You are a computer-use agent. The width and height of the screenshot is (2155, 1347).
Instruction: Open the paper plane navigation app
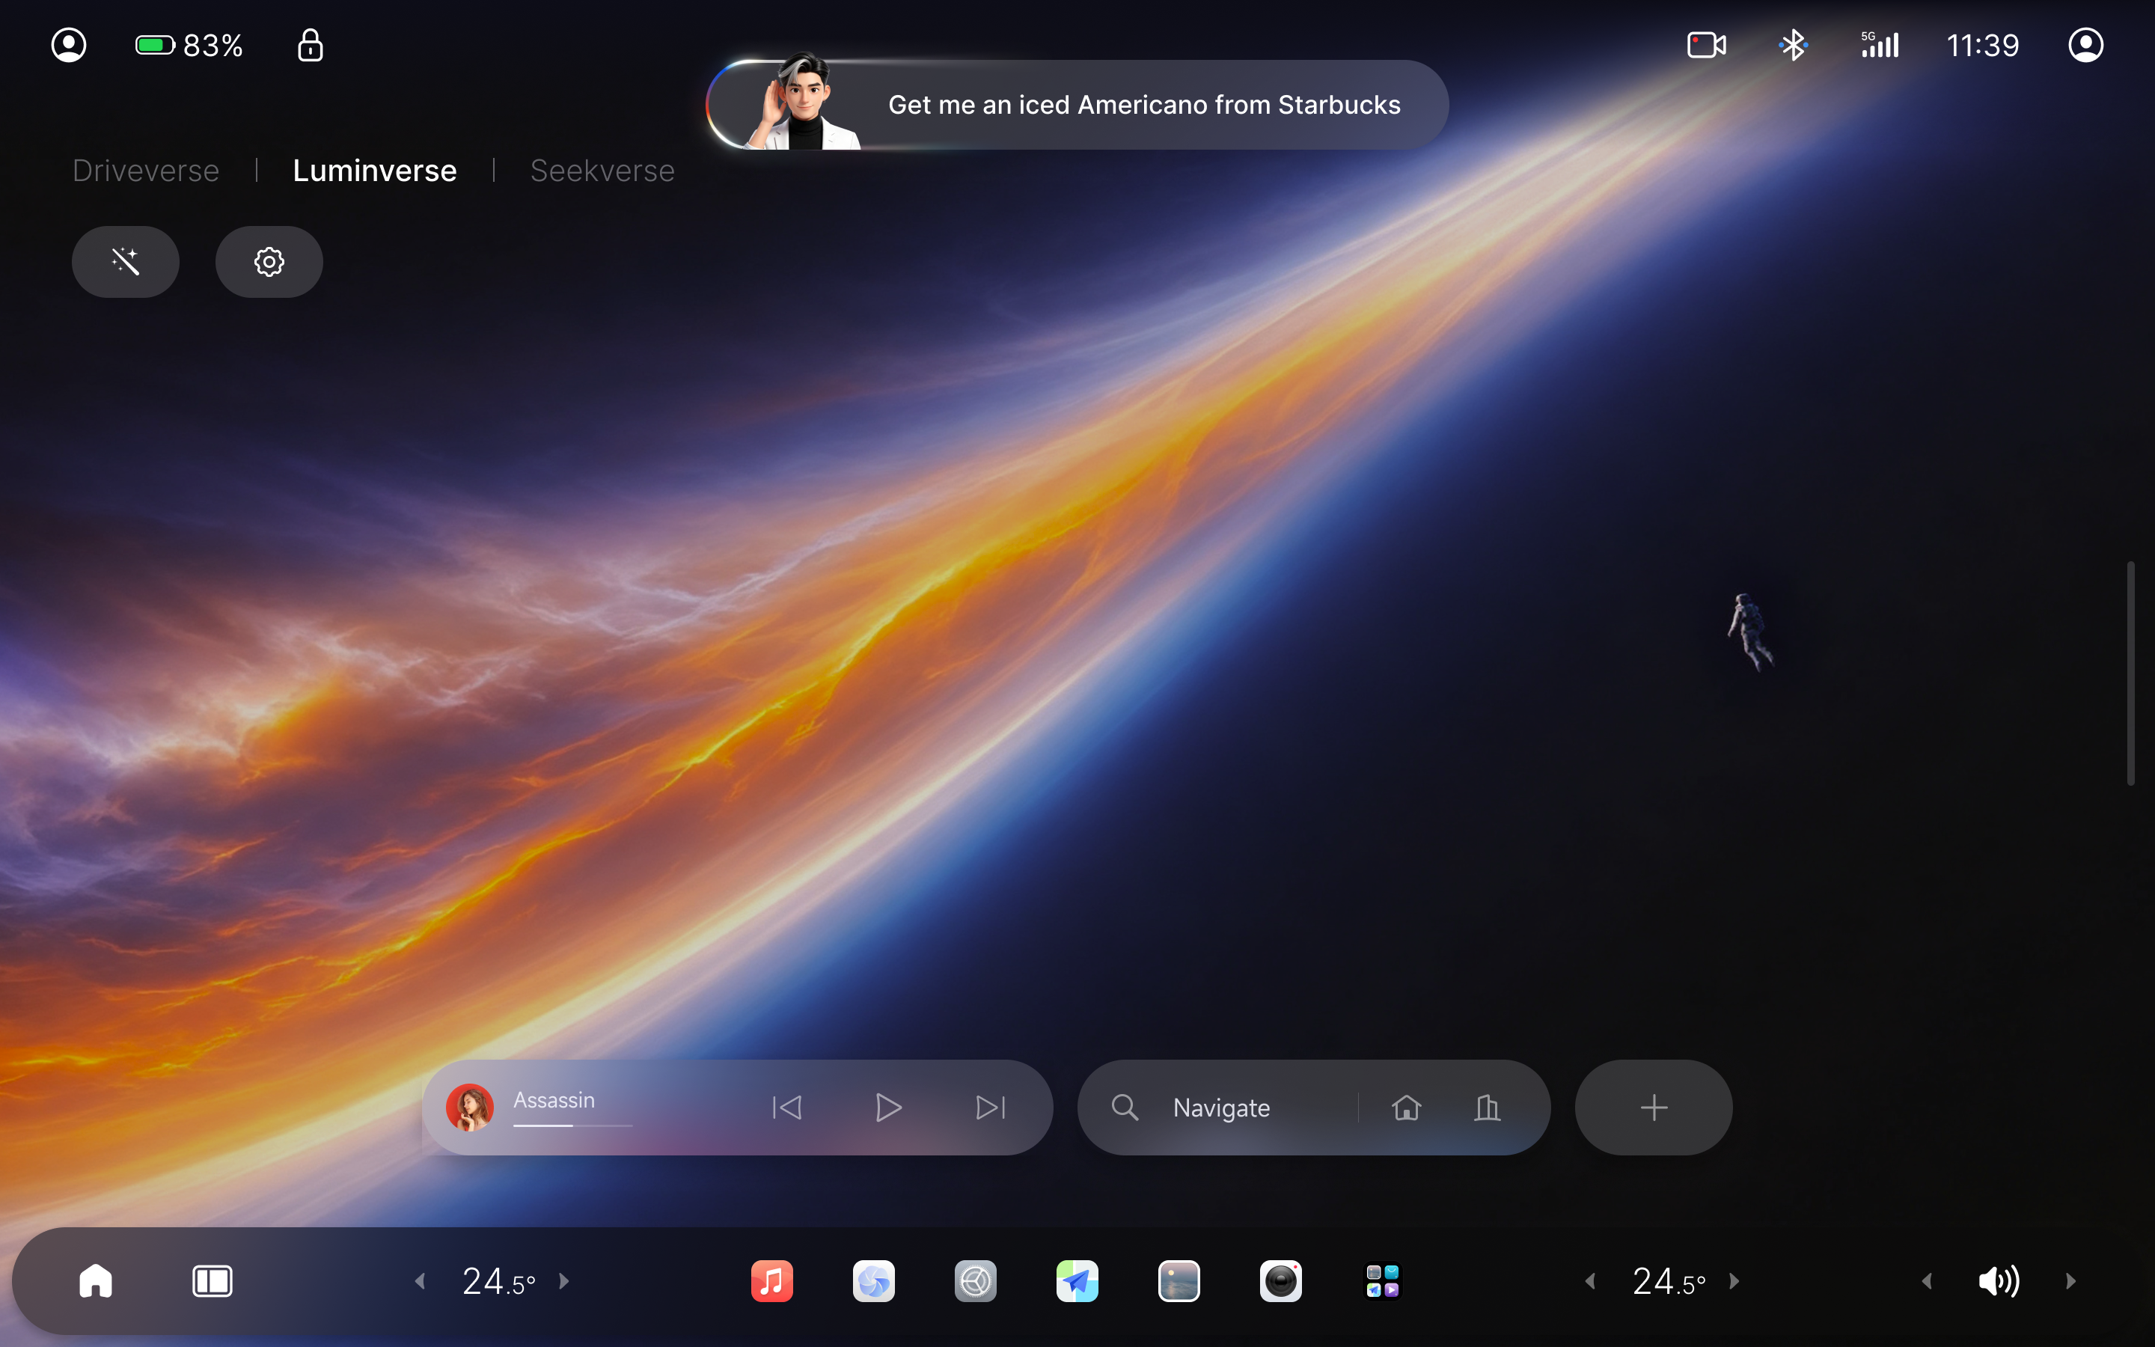coord(1077,1281)
